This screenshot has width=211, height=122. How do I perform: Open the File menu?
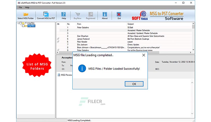click(x=20, y=7)
